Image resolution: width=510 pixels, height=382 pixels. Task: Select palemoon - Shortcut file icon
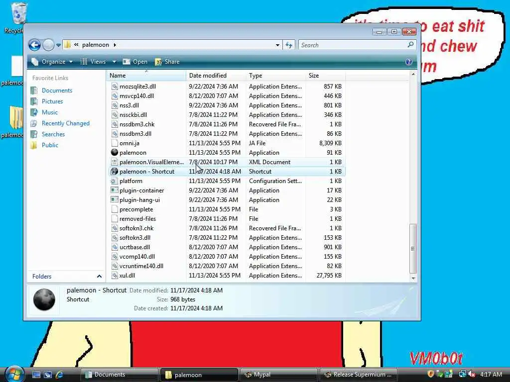pyautogui.click(x=115, y=171)
